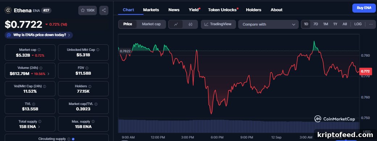Switch to the Yield tab

click(194, 10)
